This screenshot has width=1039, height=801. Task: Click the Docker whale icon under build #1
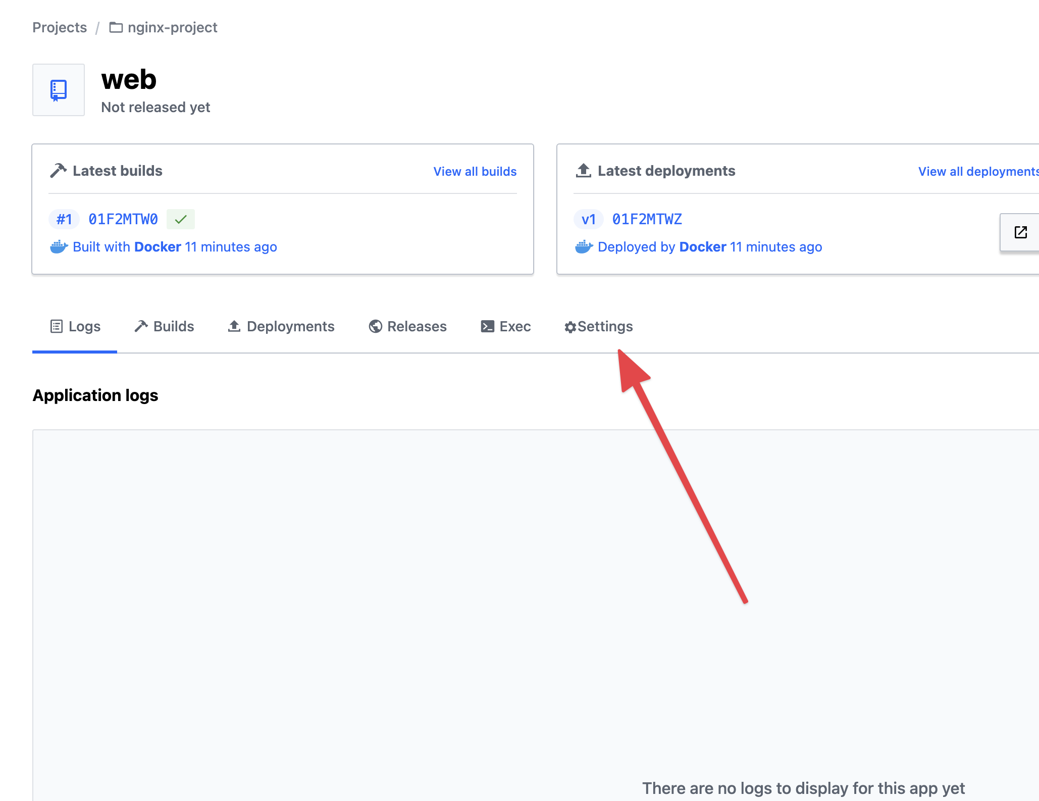pos(59,247)
